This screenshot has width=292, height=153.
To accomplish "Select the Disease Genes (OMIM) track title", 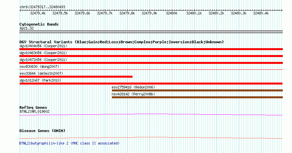I will (x=42, y=131).
